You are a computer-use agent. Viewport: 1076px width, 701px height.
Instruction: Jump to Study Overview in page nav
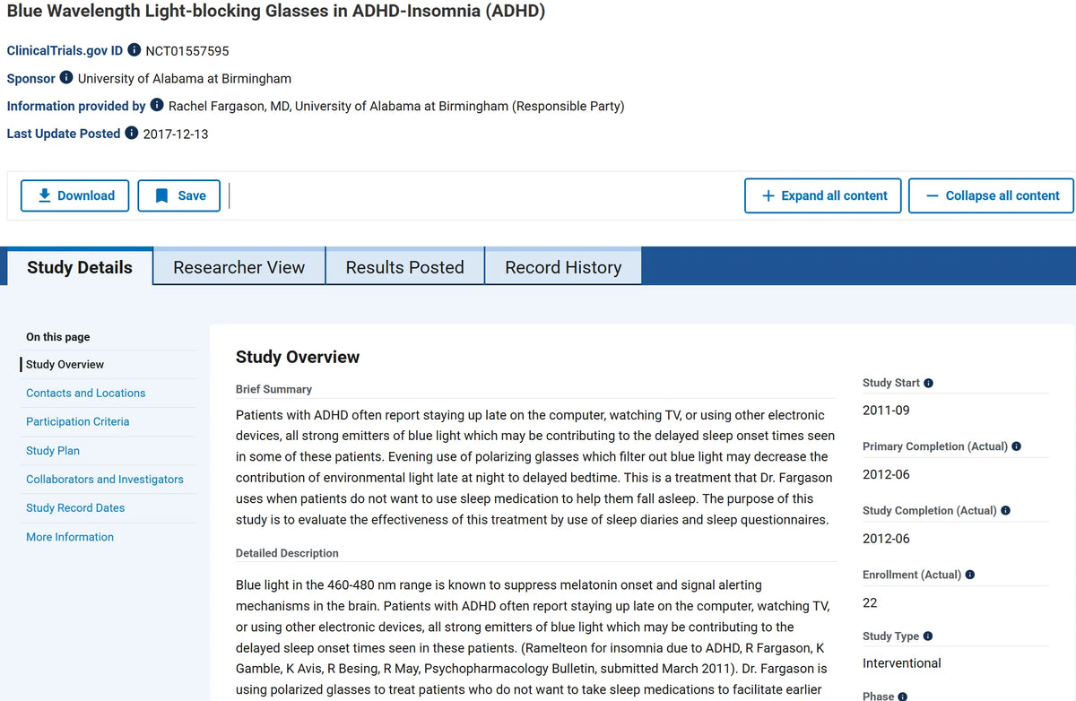pos(65,364)
